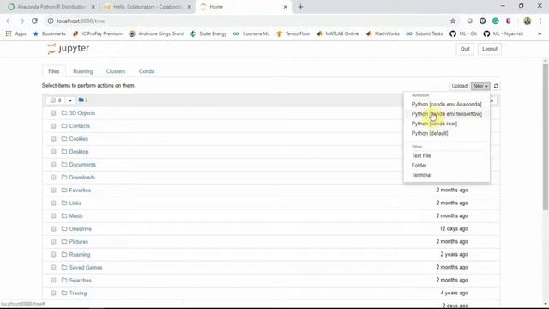549x309 pixels.
Task: Show more bookmarks with the chevron
Action: pos(540,33)
